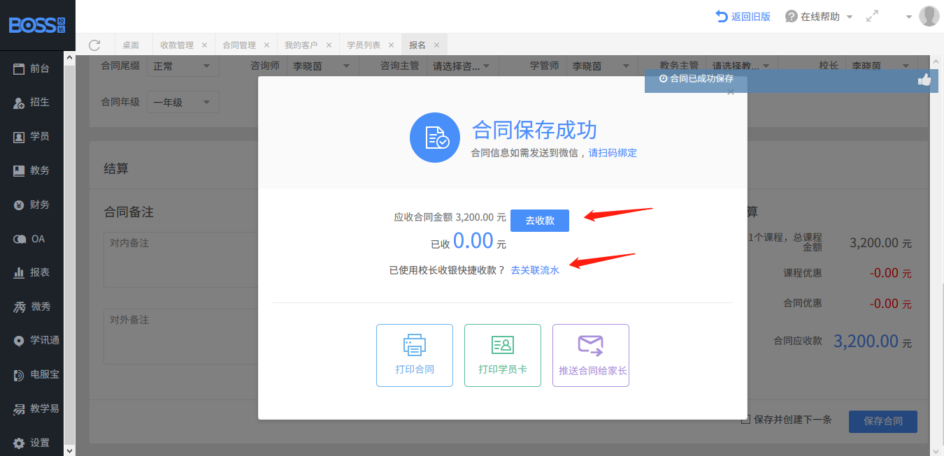Open the 设置 settings gear icon
Screen dimensions: 944x456
[x=19, y=443]
